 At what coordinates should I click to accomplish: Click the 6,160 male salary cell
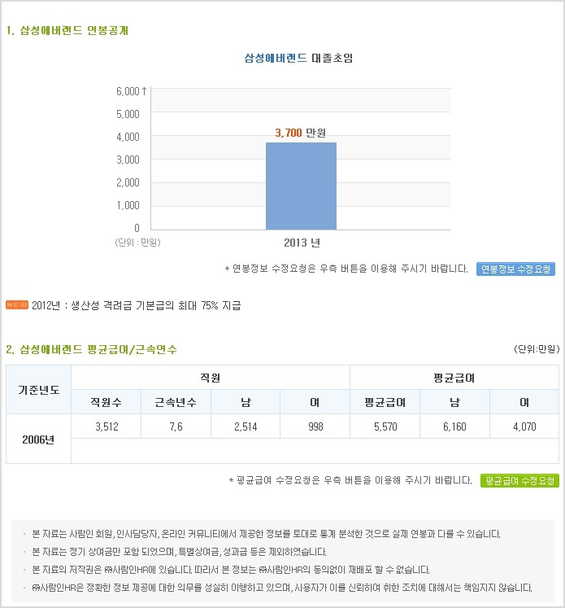[x=454, y=426]
